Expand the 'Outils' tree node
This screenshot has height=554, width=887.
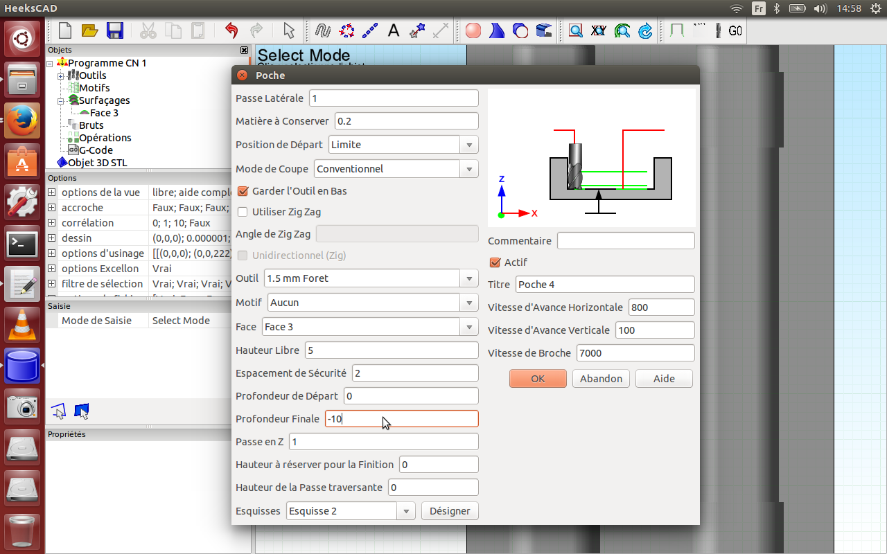(x=61, y=75)
